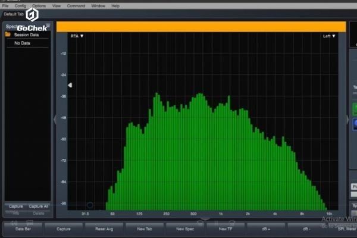The width and height of the screenshot is (357, 238).
Task: Click the 1k frequency axis label
Action: (221, 214)
